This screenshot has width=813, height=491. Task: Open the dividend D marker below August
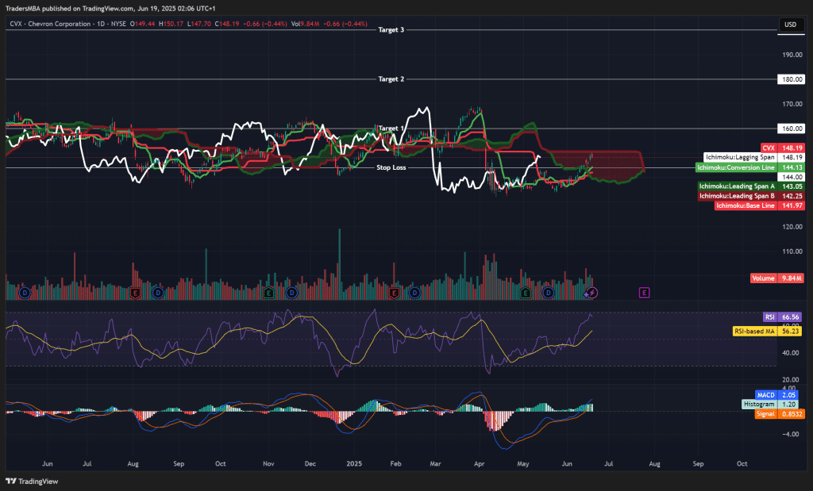159,293
